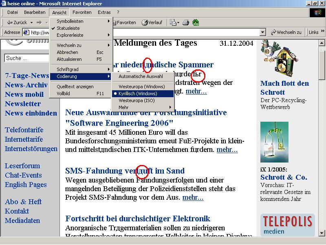Click the Favoriten toolbar button
The width and height of the screenshot is (326, 245).
(x=124, y=22)
